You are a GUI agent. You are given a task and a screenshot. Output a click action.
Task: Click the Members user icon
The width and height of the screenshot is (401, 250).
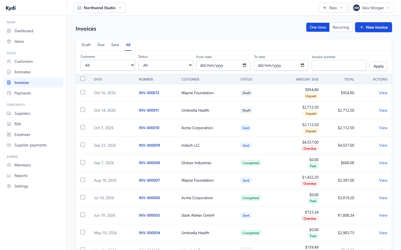pyautogui.click(x=9, y=165)
